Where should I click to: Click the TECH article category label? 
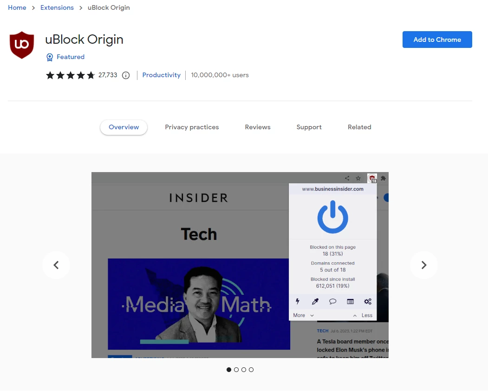tap(322, 331)
